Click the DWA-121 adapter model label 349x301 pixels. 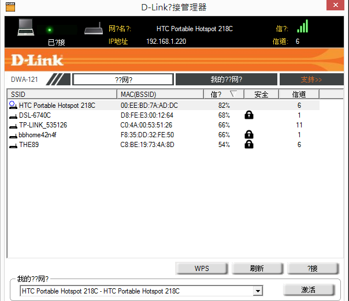click(24, 80)
